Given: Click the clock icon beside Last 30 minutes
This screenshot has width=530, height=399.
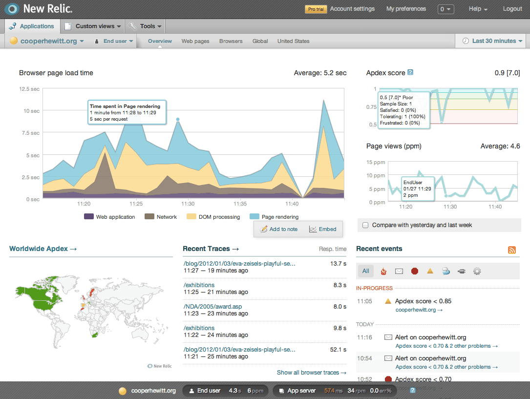Looking at the screenshot, I should pos(466,41).
